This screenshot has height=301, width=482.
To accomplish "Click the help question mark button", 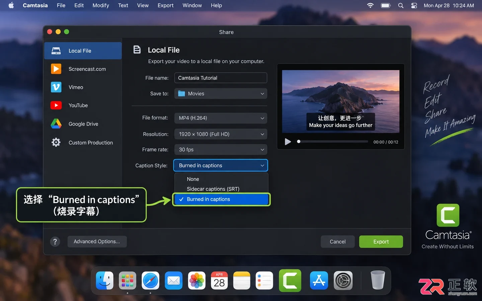I will tap(55, 242).
